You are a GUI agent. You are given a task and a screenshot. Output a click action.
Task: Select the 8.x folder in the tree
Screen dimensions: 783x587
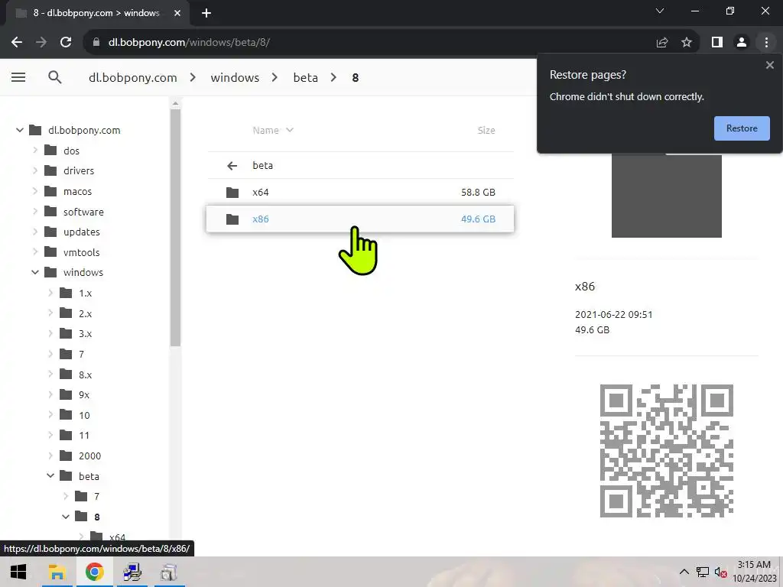(x=86, y=375)
